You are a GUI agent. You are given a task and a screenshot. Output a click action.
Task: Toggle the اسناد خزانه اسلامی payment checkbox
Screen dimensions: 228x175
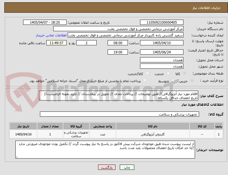(145, 80)
